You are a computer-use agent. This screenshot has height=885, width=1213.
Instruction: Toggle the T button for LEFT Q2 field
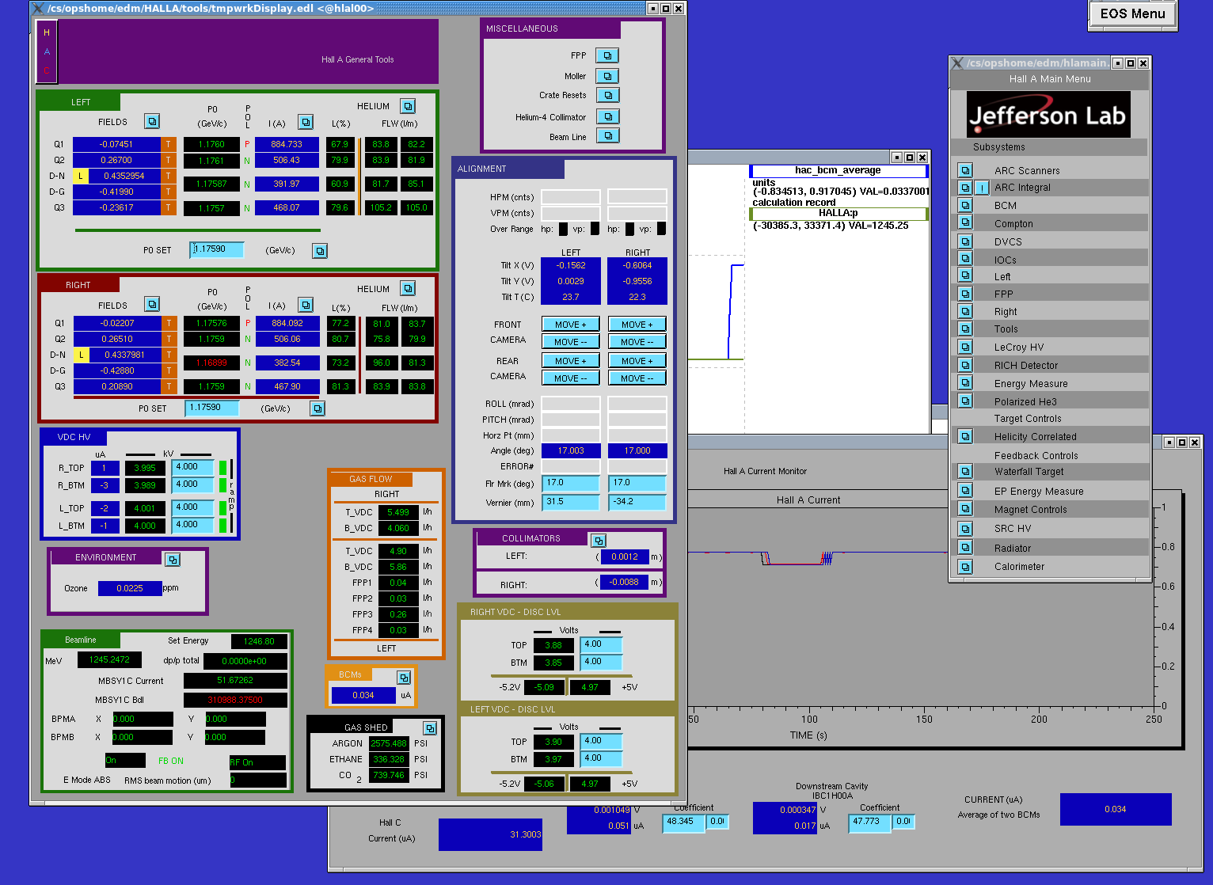169,160
